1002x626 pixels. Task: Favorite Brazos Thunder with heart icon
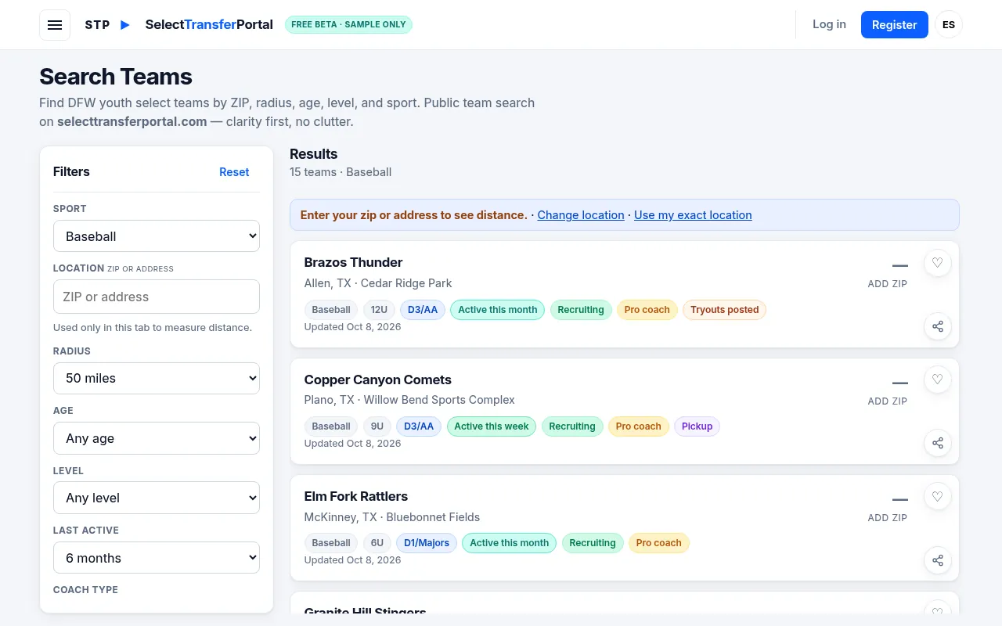click(937, 263)
